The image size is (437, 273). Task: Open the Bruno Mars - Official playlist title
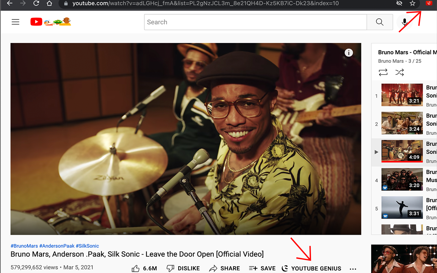pyautogui.click(x=407, y=52)
